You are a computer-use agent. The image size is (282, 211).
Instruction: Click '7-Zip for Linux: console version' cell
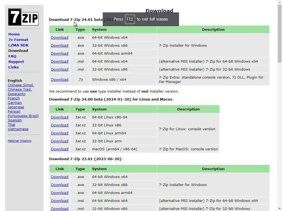(x=188, y=129)
